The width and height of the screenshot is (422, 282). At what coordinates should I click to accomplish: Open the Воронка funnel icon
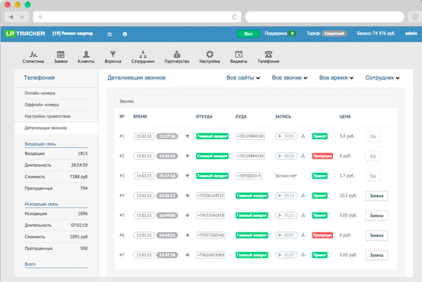[x=113, y=55]
